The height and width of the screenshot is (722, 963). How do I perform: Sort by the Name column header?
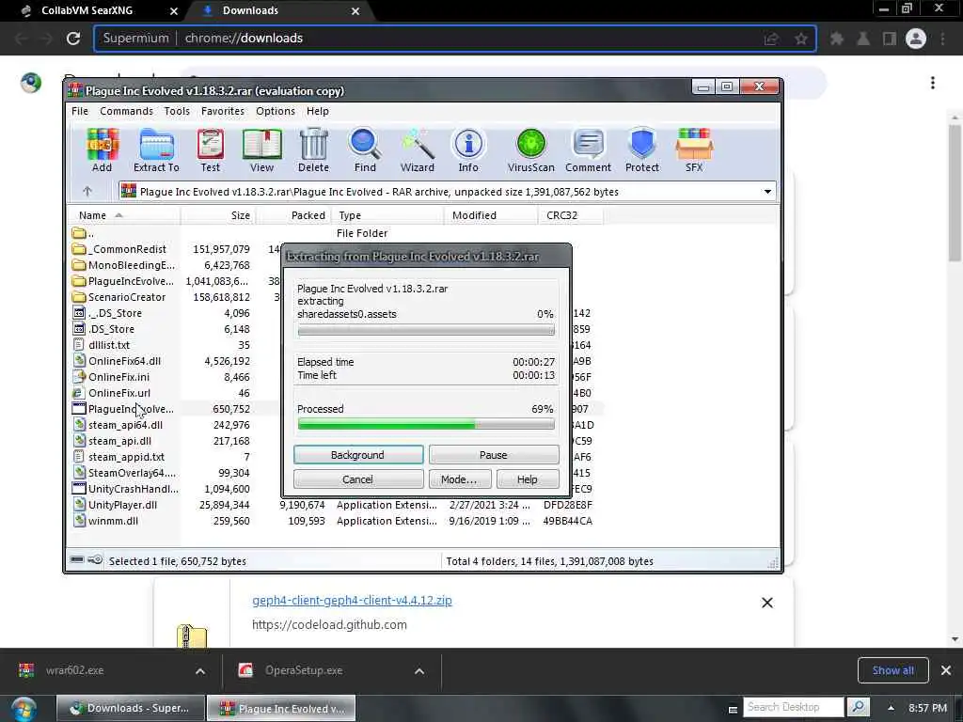point(92,215)
